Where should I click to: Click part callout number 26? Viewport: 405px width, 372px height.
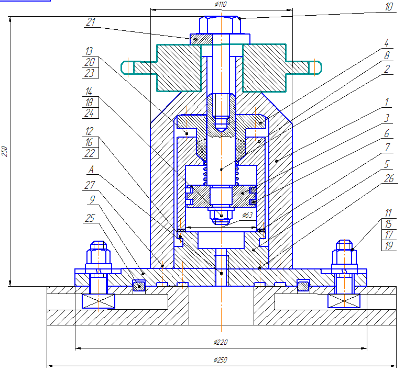(x=389, y=178)
